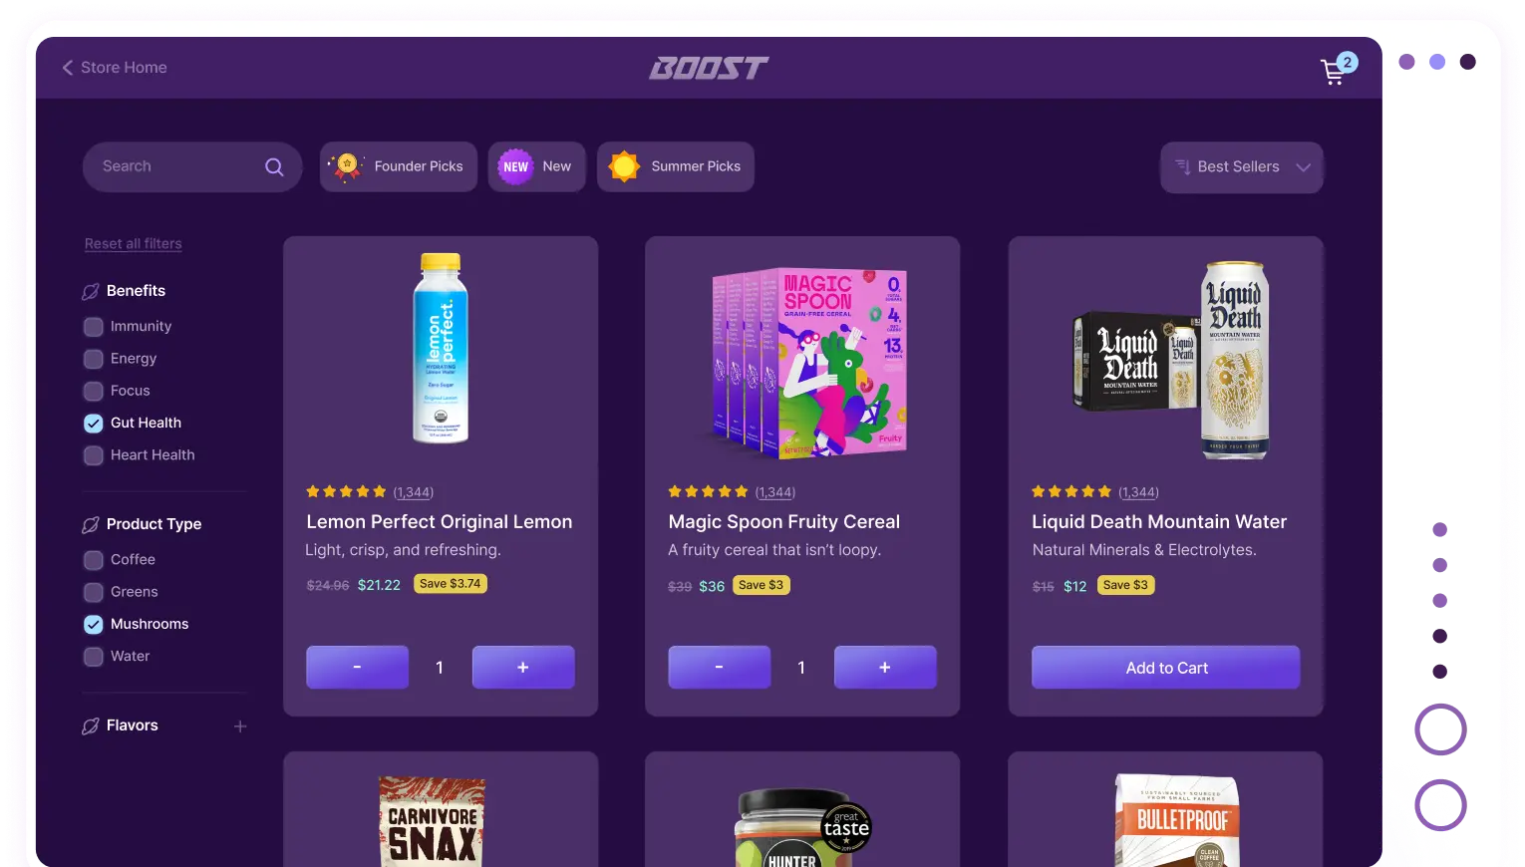Expand the Flavors filter section

point(240,726)
